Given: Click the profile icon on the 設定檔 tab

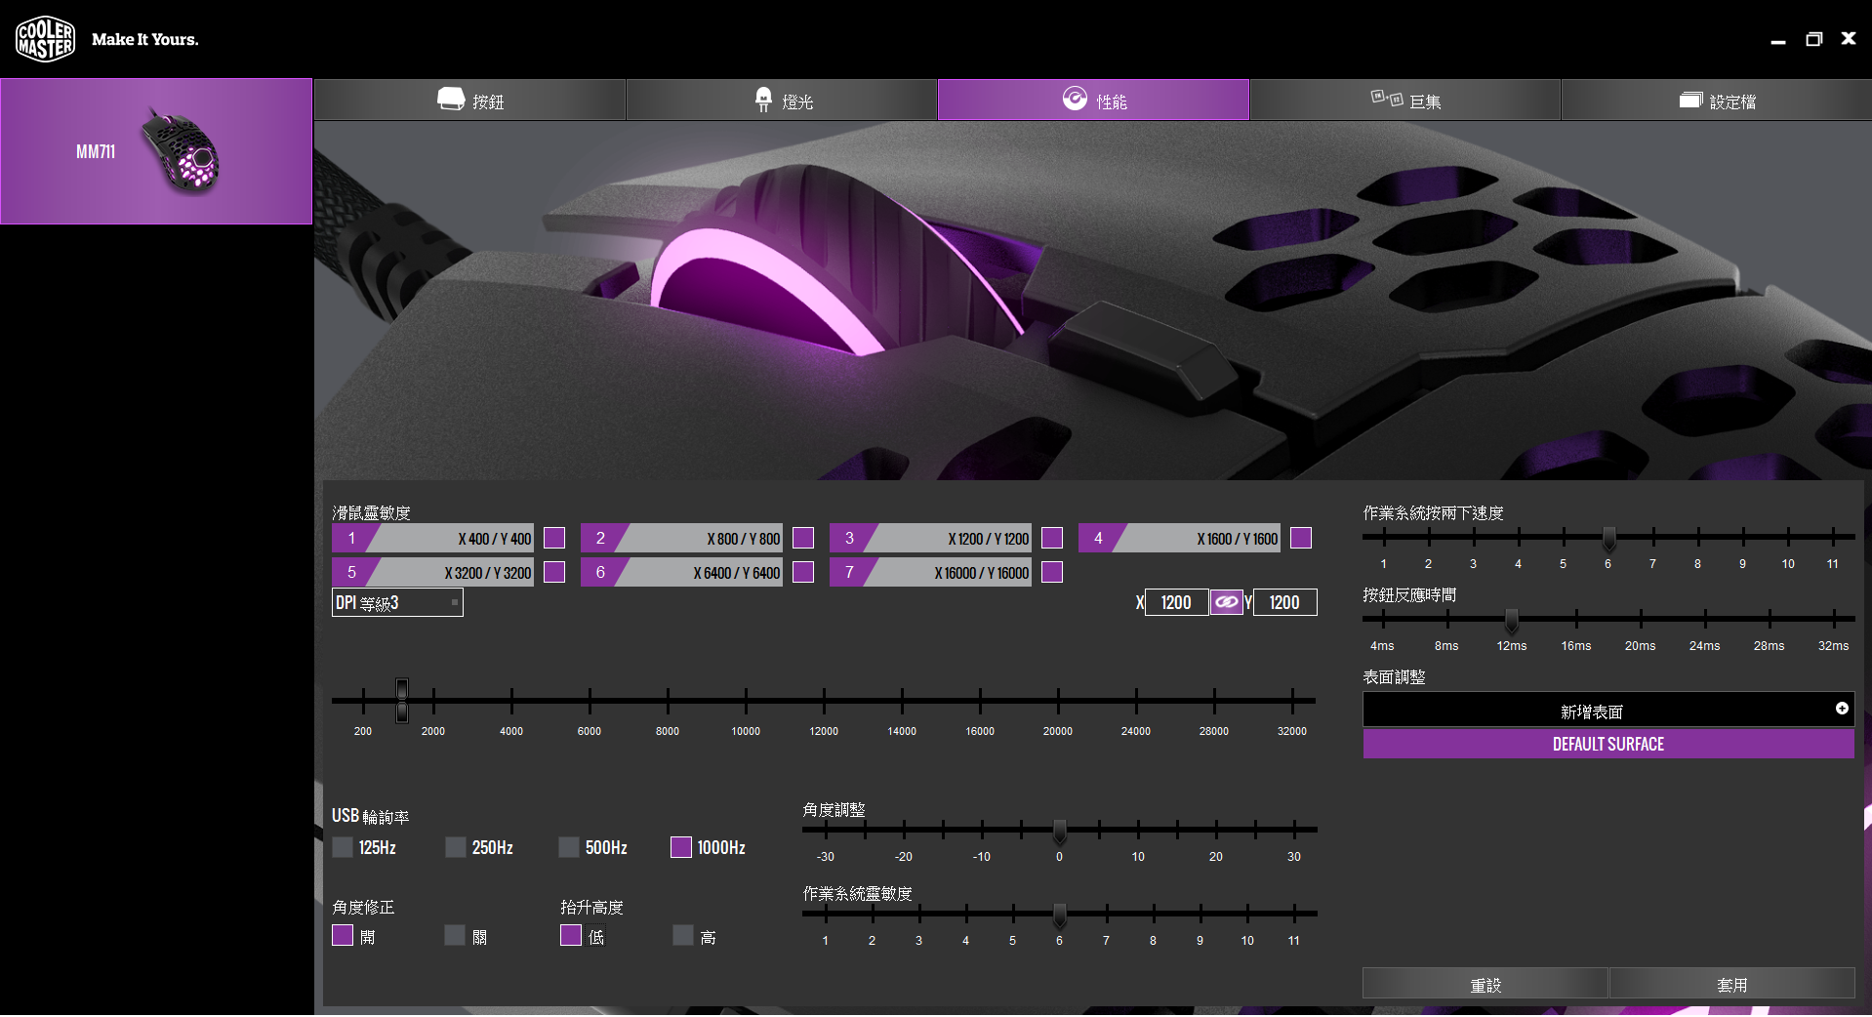Looking at the screenshot, I should pos(1690,101).
